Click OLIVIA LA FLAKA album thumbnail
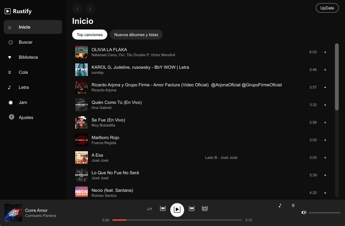Screen dimensions: 345x226 (82, 52)
